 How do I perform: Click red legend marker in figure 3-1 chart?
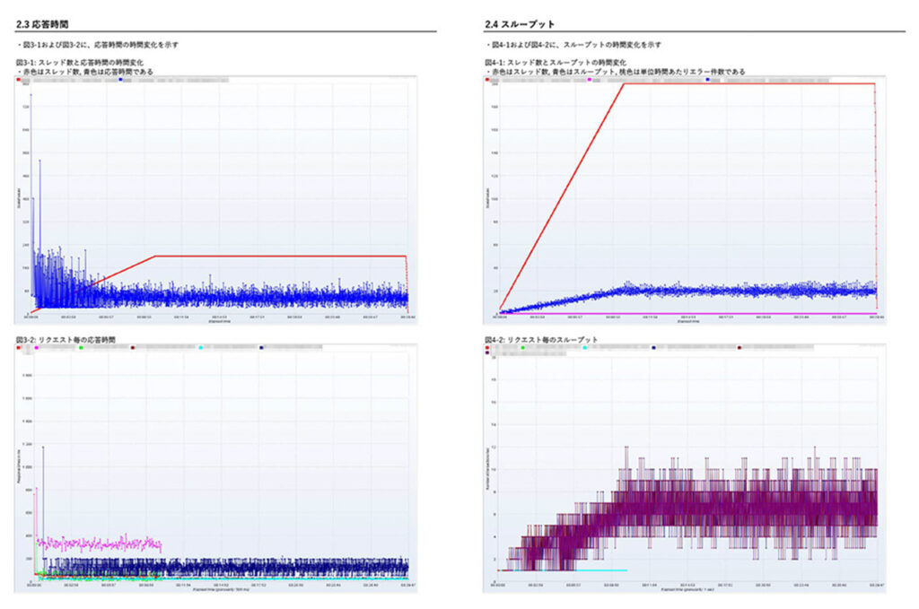point(19,80)
